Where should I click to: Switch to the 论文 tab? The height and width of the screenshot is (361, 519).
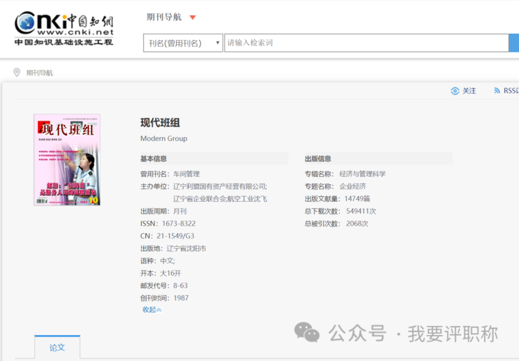click(x=57, y=348)
